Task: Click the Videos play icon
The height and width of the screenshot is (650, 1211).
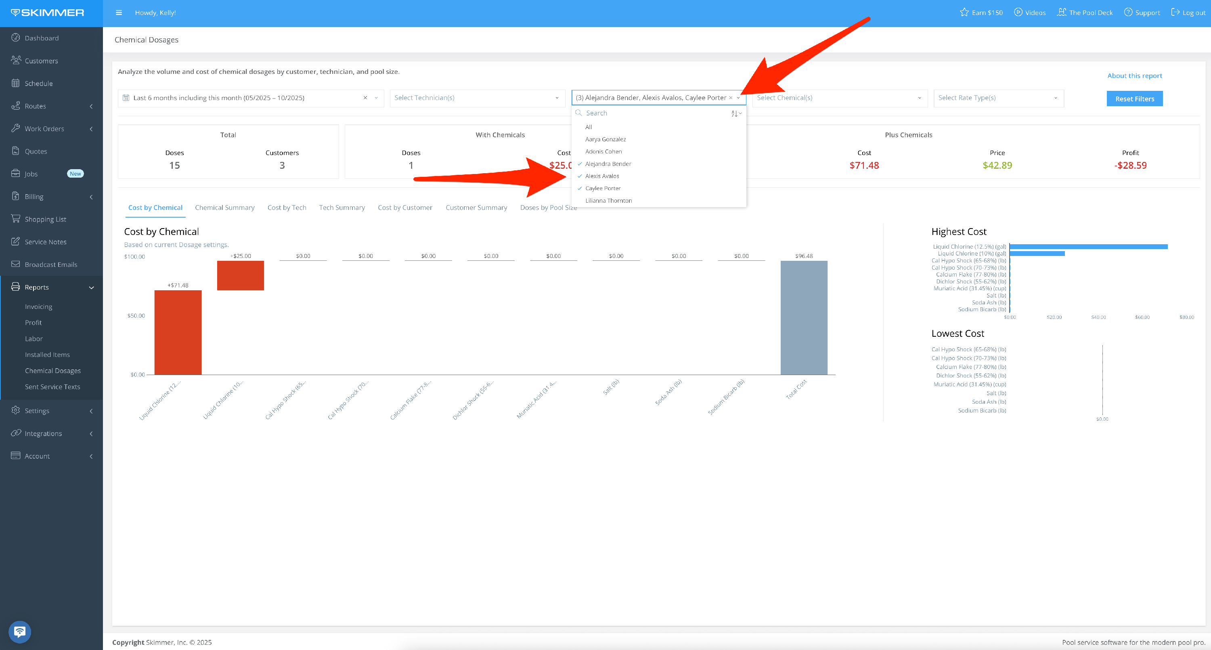Action: (1018, 12)
